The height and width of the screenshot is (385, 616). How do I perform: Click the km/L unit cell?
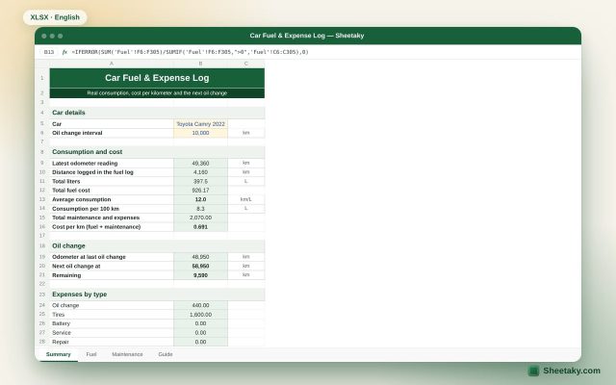click(x=246, y=199)
